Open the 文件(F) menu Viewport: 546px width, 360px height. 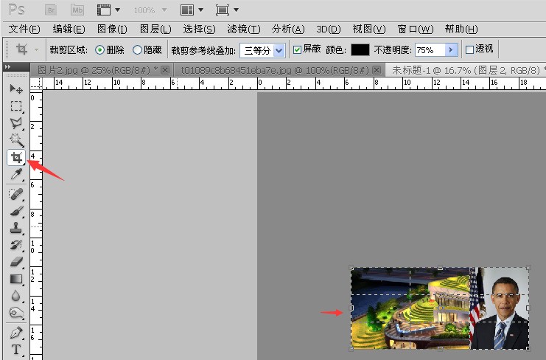point(24,30)
